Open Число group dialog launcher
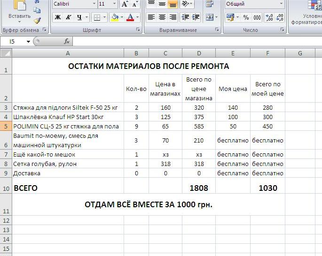322x256 pixels. [283, 30]
